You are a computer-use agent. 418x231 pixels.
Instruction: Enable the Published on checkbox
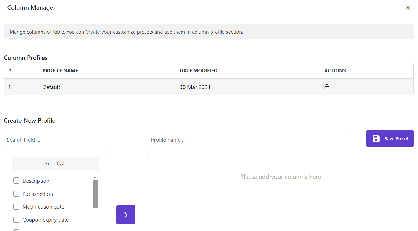16,194
